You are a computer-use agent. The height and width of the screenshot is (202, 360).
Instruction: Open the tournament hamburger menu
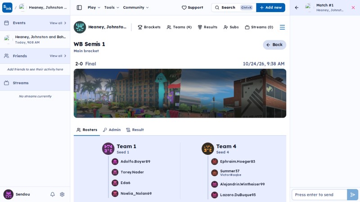click(283, 27)
